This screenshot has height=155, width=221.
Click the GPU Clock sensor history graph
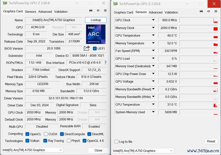(x=199, y=20)
